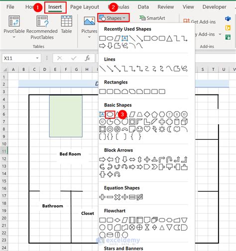Choose the "No Symbol" prohibited shape

point(118,129)
